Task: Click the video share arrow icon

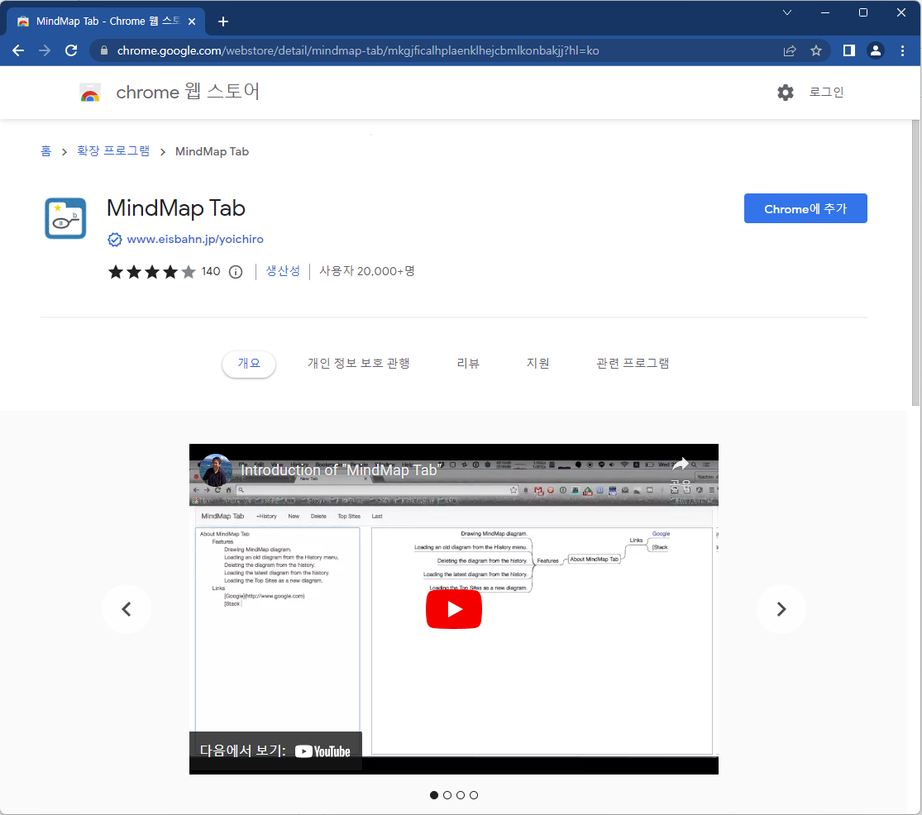Action: pos(681,465)
